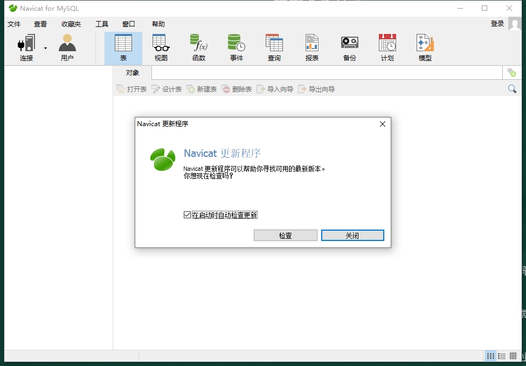Switch to icon grid view in status bar
Viewport: 526px width, 366px height.
tap(490, 356)
